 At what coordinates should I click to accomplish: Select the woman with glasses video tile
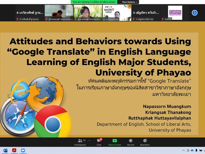[x=88, y=13]
